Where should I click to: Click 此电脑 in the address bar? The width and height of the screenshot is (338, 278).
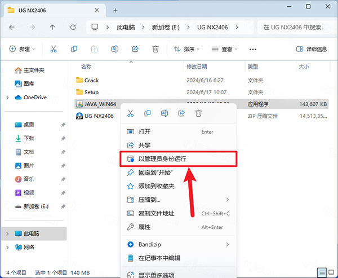click(126, 27)
